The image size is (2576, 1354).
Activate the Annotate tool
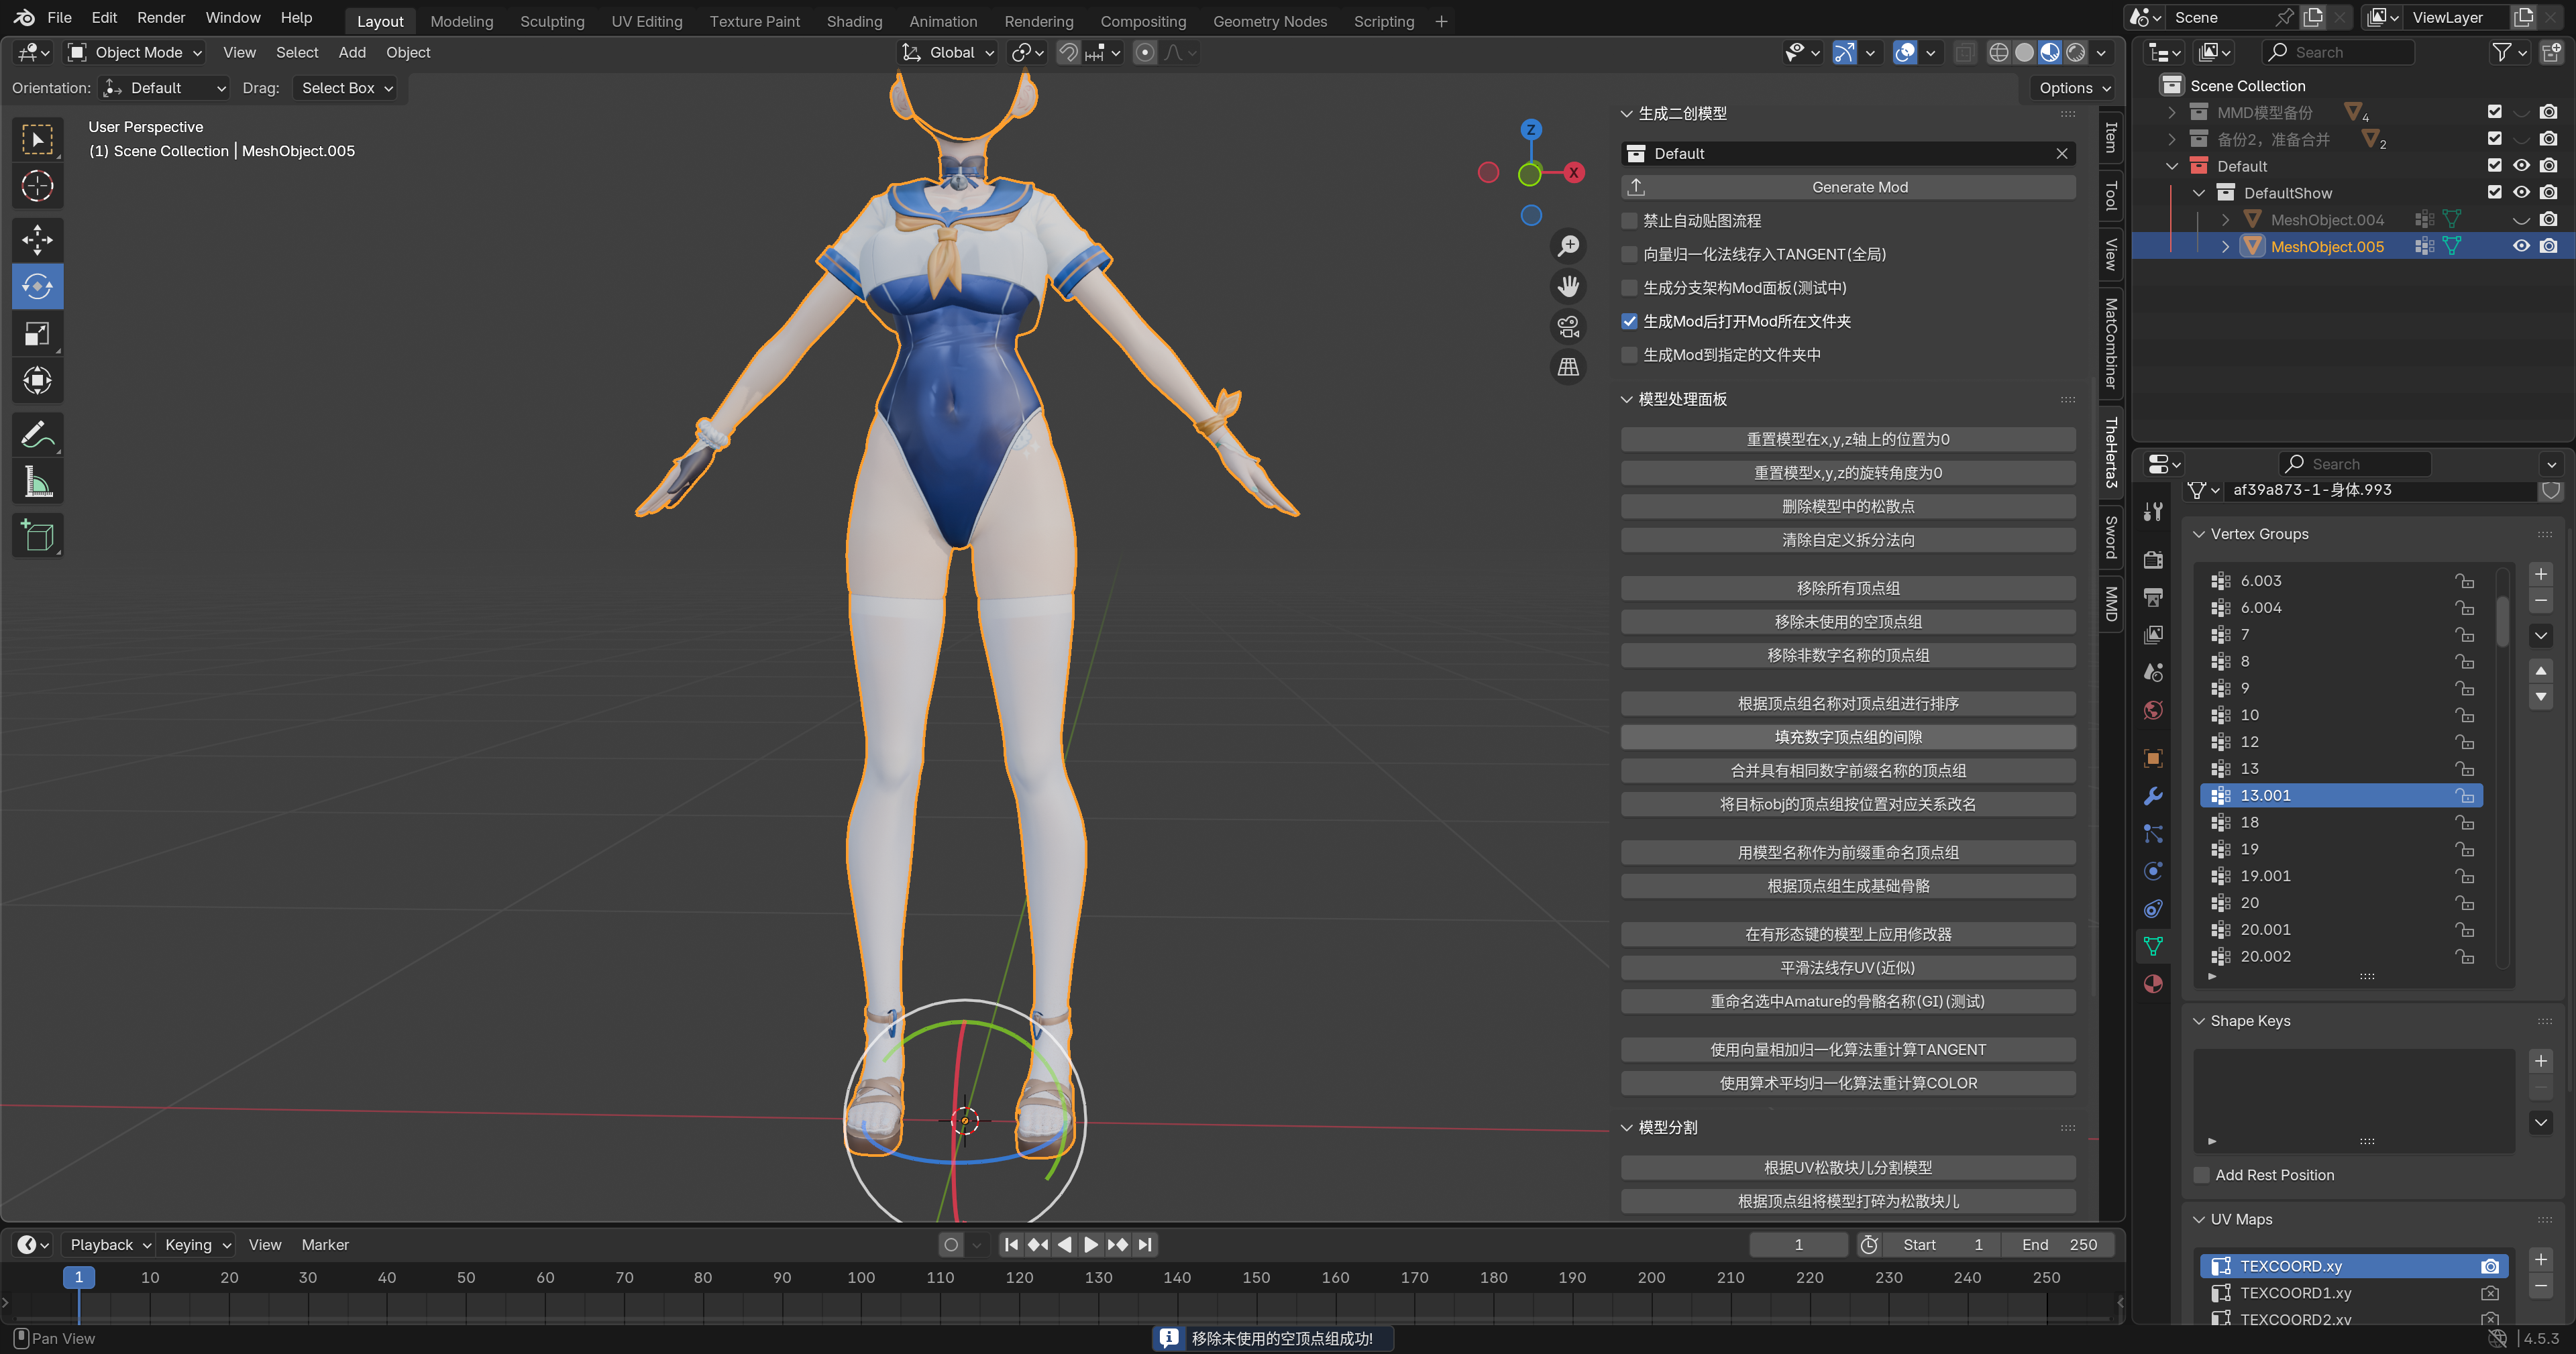point(37,435)
